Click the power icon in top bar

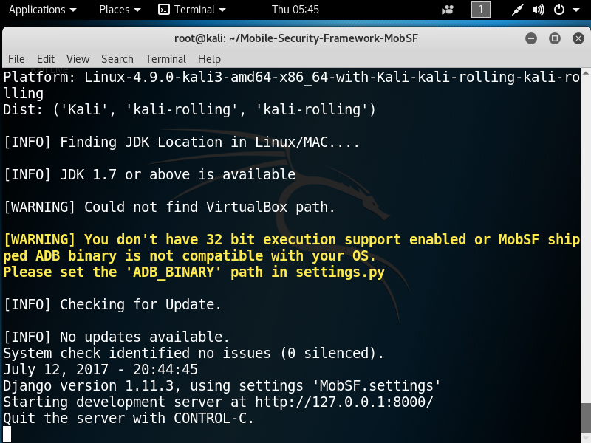559,10
